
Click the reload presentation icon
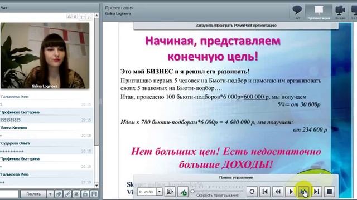(252, 192)
